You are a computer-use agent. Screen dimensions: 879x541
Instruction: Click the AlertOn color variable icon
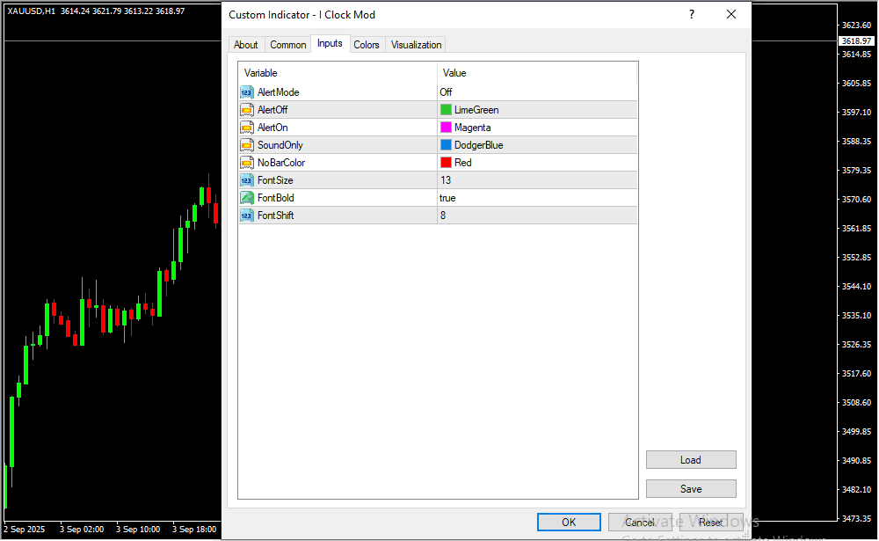(x=246, y=128)
